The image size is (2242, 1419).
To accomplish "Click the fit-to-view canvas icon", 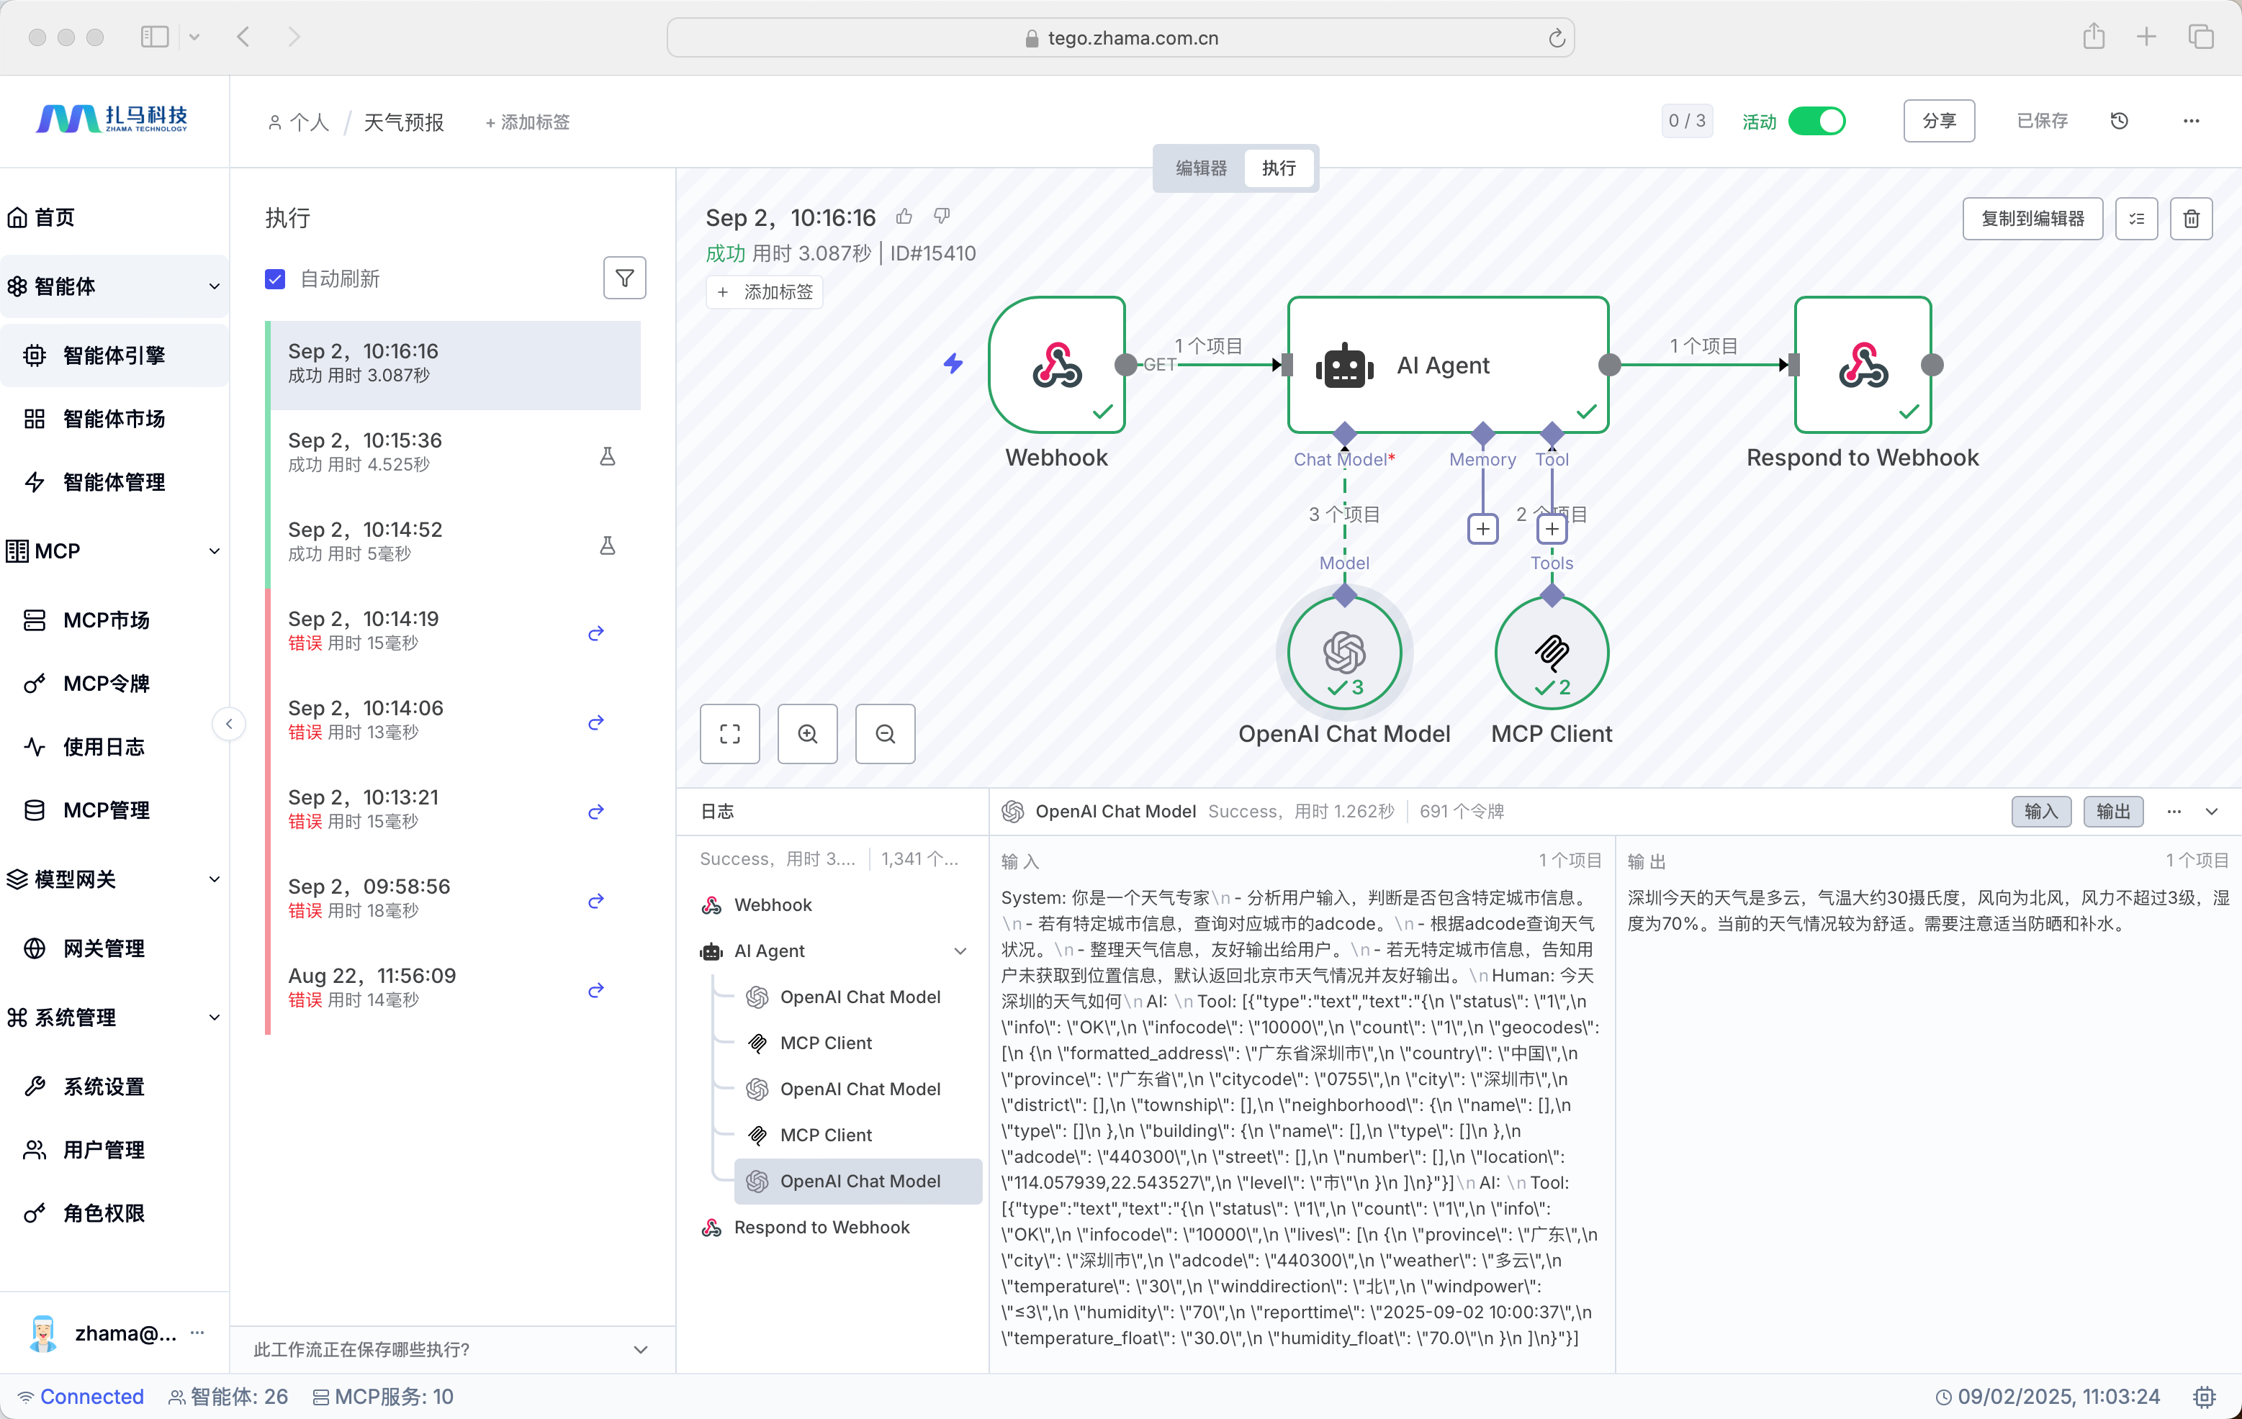I will coord(730,734).
